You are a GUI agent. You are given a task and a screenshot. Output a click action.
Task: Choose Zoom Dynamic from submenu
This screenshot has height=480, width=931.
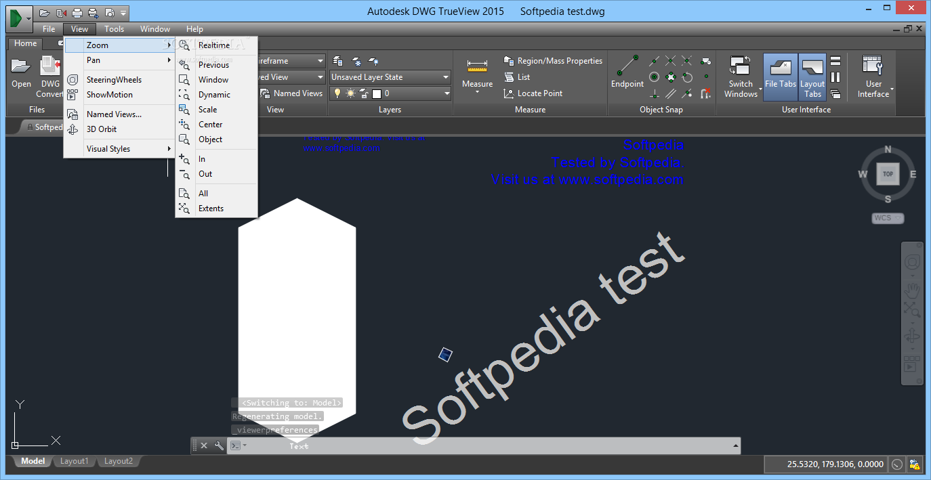(x=216, y=95)
